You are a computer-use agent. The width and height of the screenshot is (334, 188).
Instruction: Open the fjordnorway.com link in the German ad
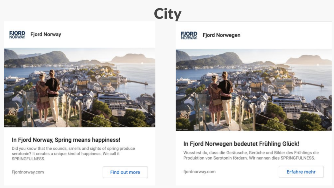[199, 172]
